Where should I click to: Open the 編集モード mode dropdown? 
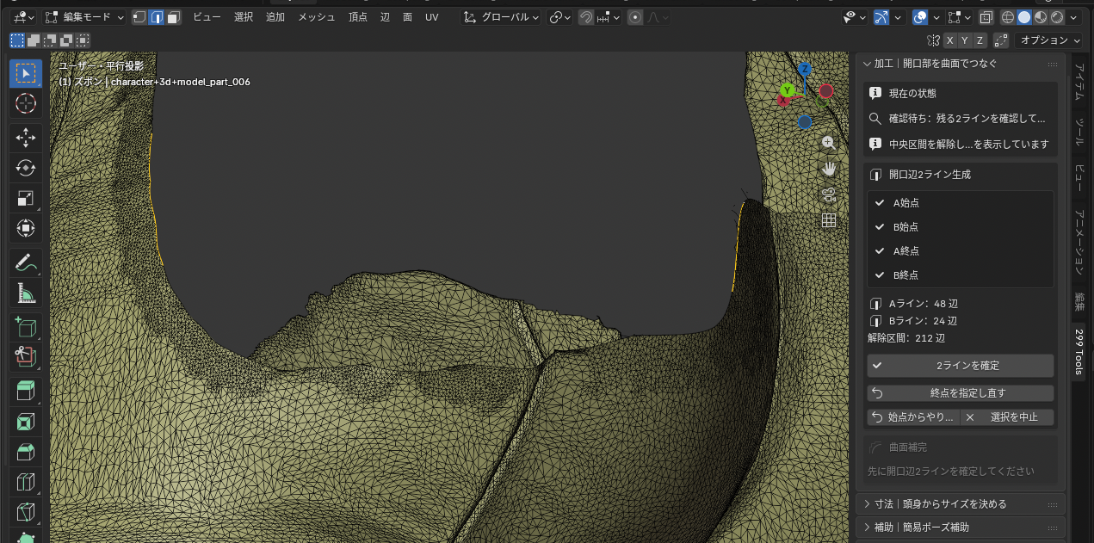tap(83, 17)
